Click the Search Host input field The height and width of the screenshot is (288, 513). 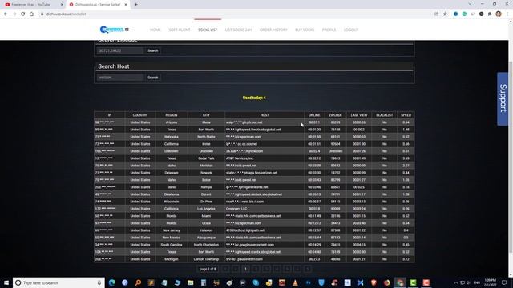click(x=120, y=78)
